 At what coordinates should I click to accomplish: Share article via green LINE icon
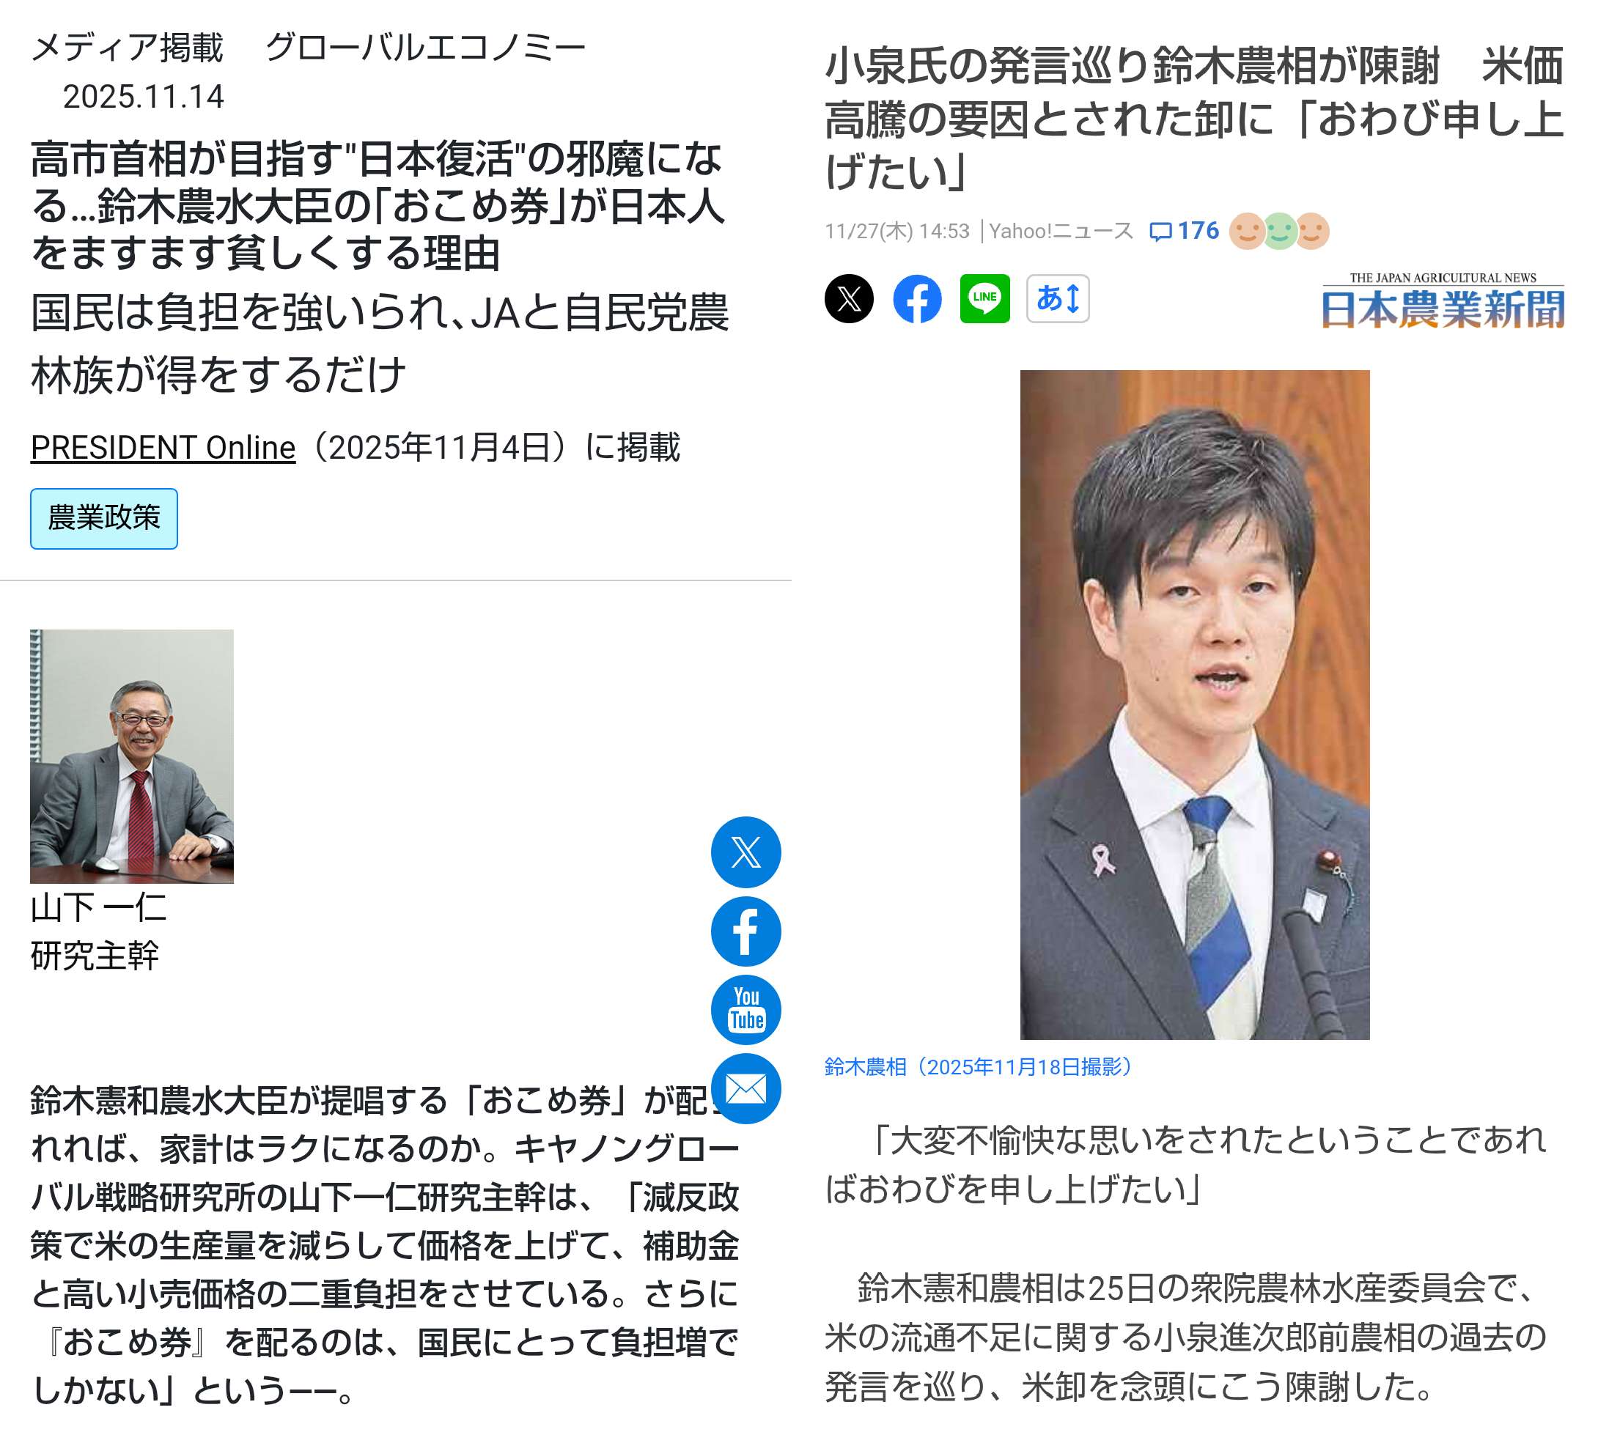click(984, 299)
